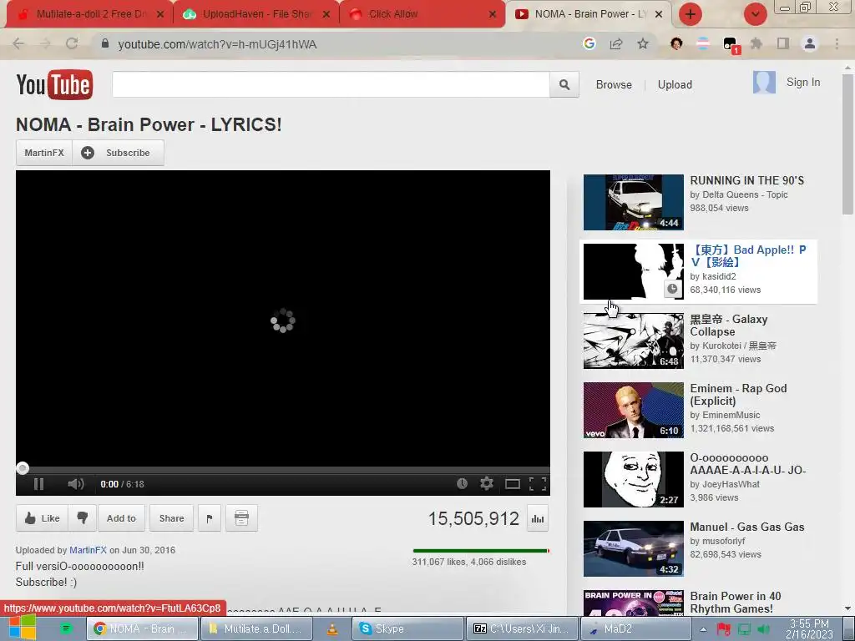Click the Like thumbs-up button

(42, 517)
